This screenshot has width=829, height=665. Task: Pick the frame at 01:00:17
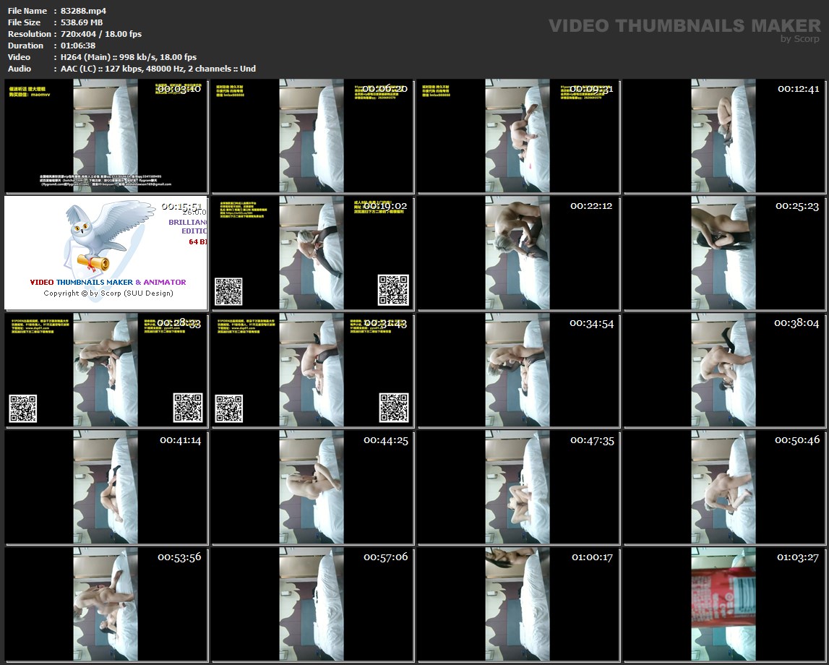[x=518, y=604]
